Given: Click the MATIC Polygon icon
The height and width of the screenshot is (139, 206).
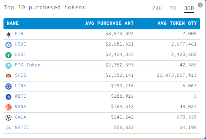Looking at the screenshot, I should (8, 128).
